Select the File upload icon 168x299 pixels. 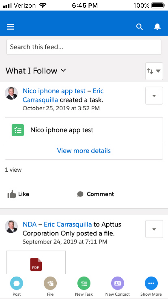(50, 283)
